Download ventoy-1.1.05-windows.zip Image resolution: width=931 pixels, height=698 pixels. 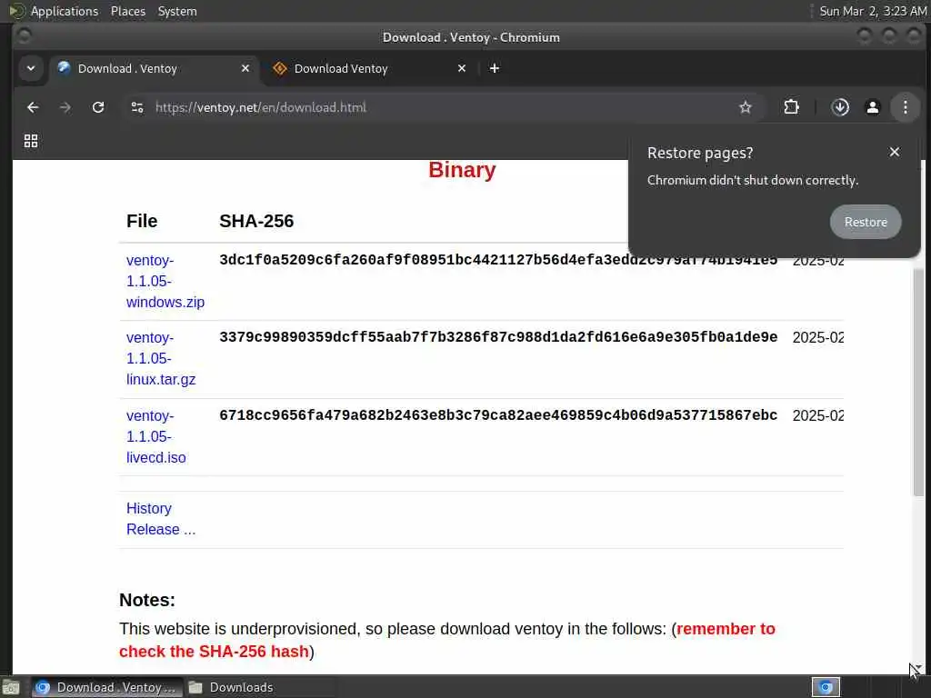pos(165,282)
